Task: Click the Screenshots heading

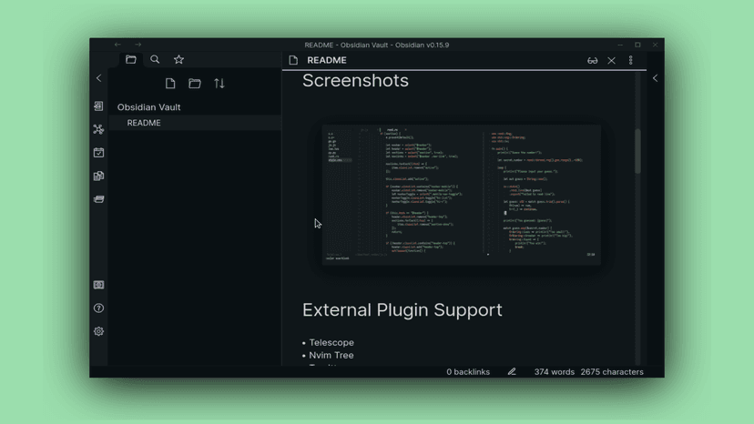Action: (x=355, y=80)
